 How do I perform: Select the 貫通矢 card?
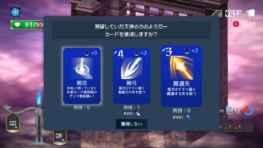(x=181, y=76)
